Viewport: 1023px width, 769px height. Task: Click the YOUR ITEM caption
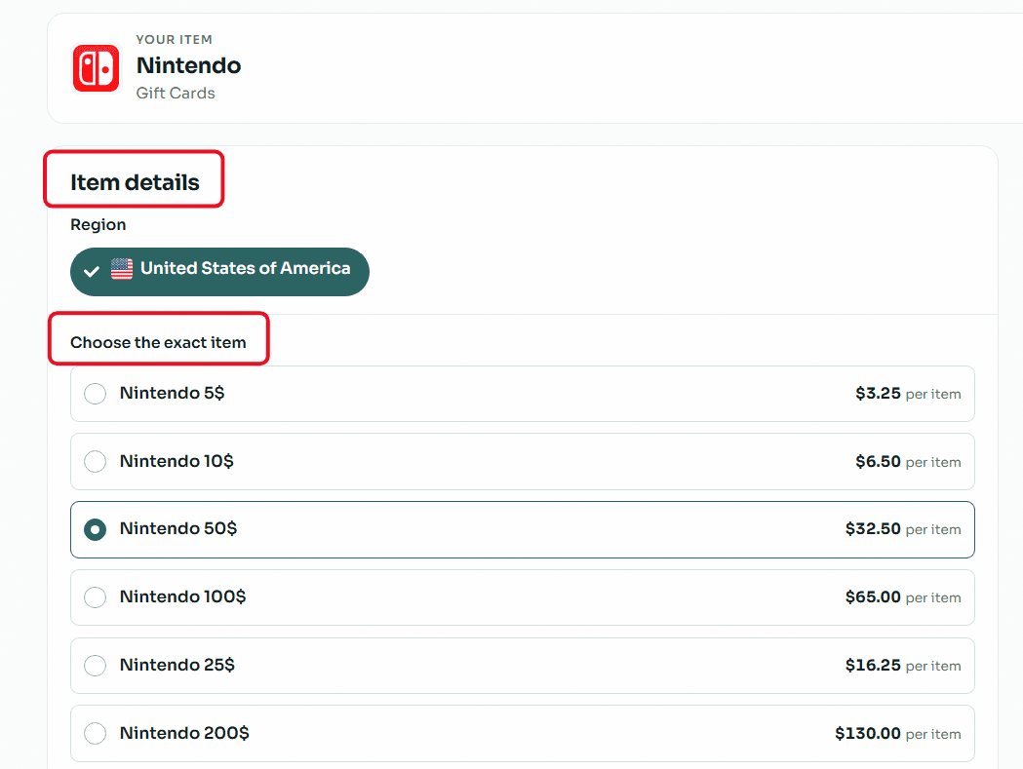[175, 40]
